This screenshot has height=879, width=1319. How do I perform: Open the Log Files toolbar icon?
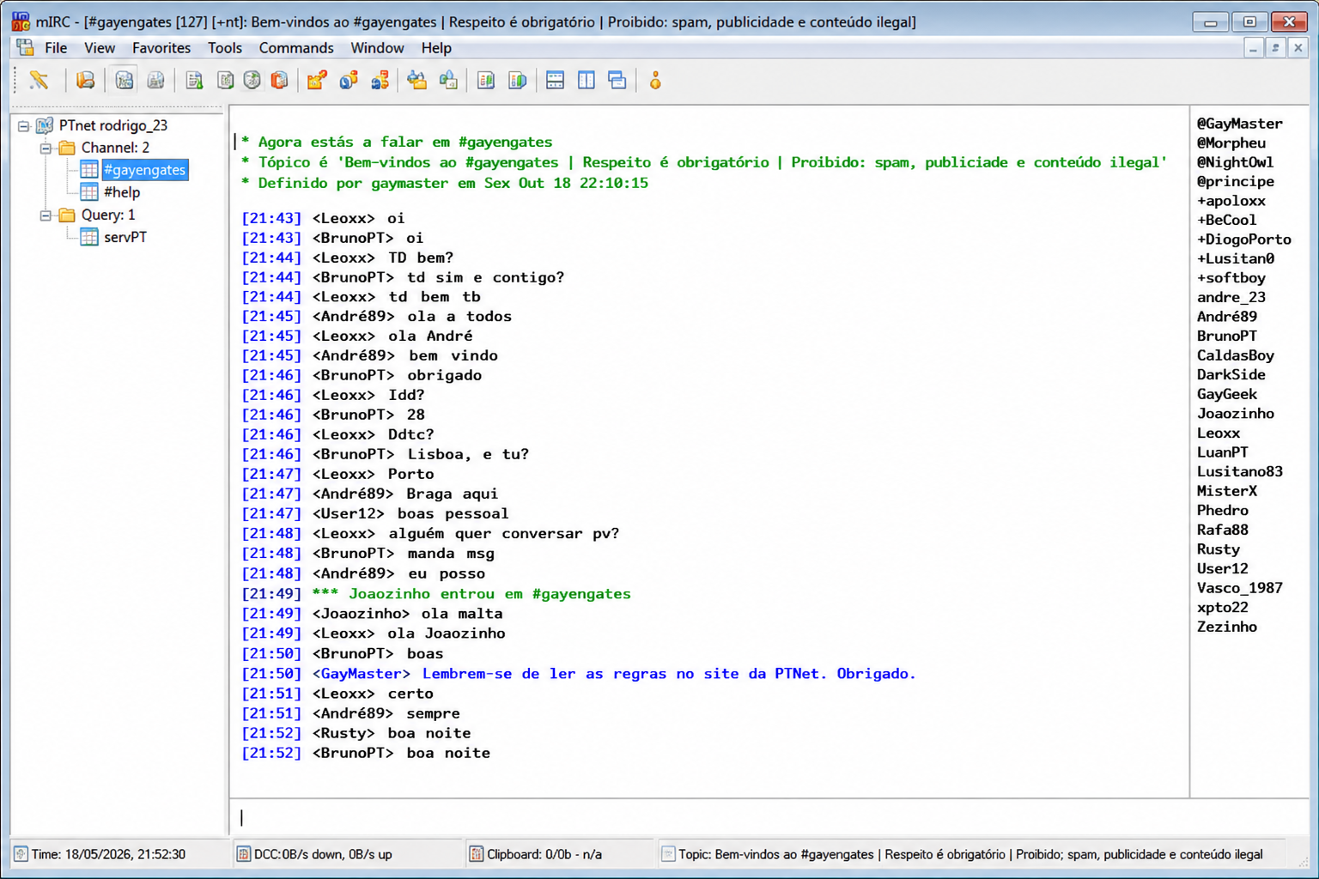(448, 81)
